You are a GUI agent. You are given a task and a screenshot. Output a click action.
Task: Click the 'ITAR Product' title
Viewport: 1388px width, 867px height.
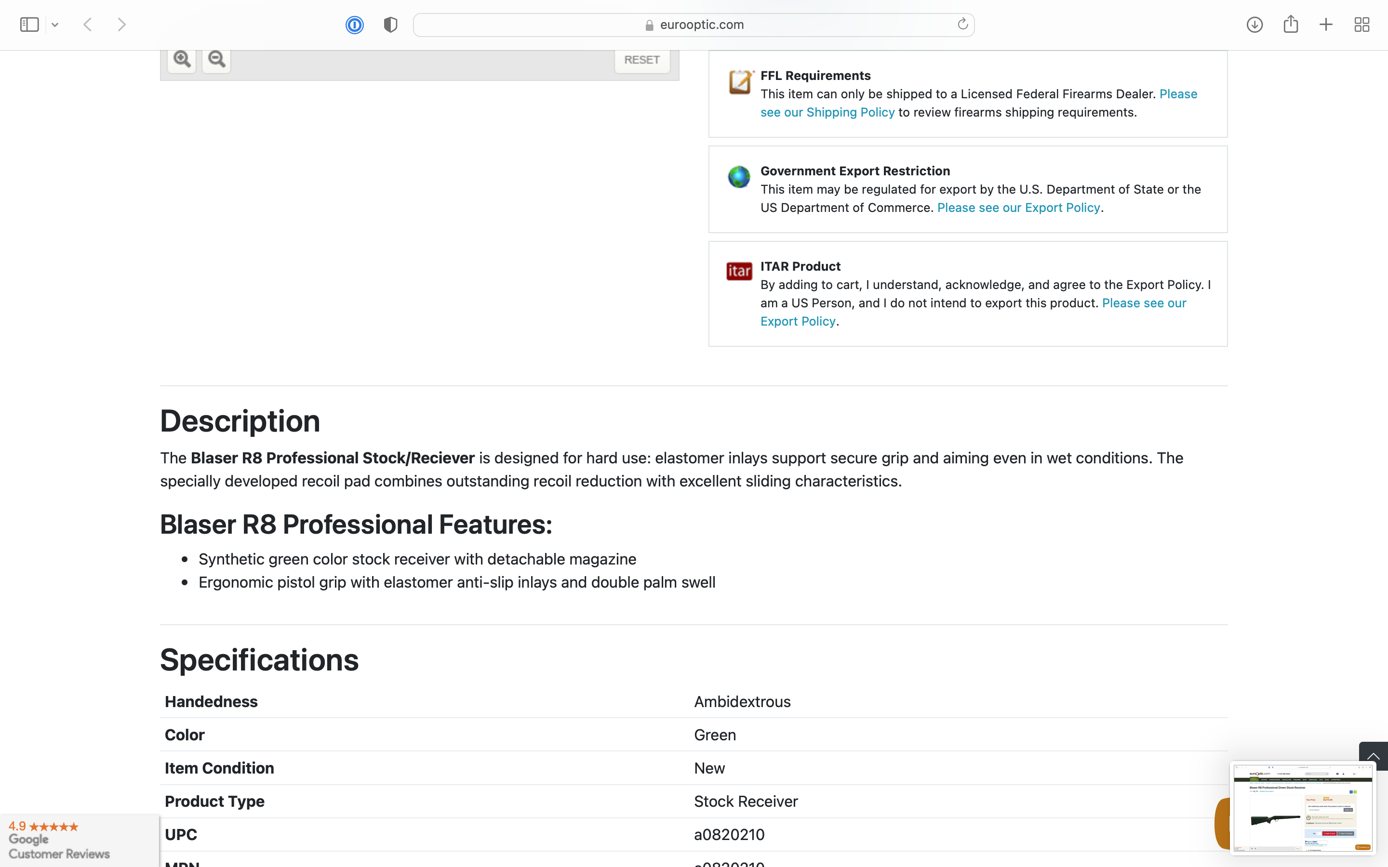point(800,266)
